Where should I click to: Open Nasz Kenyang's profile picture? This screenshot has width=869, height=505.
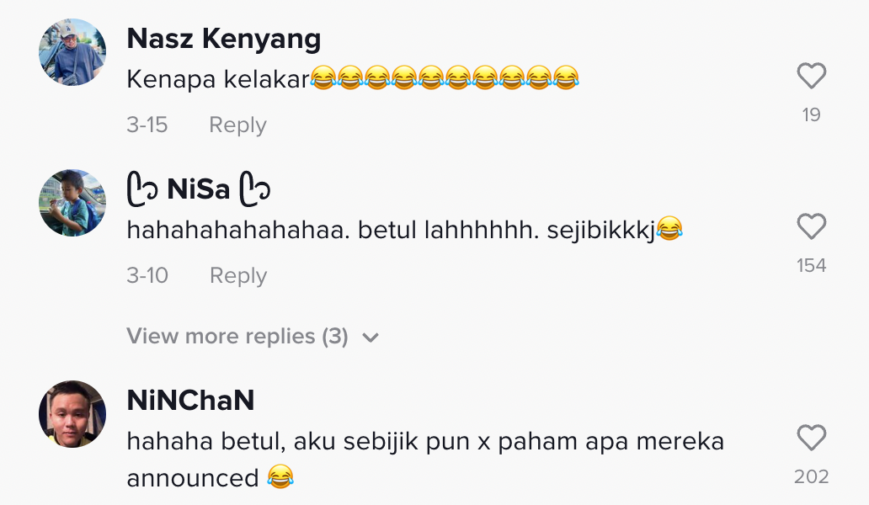click(72, 52)
